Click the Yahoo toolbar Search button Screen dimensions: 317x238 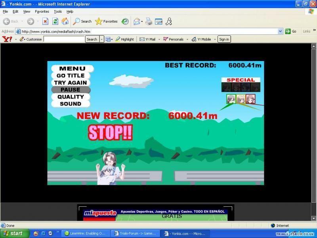(x=92, y=39)
